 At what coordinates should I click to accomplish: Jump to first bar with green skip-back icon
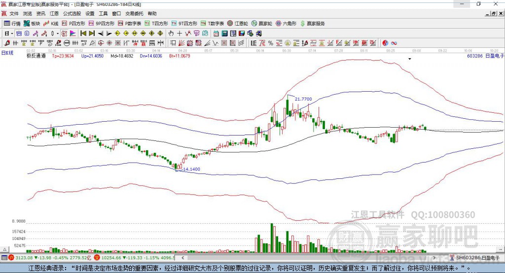click(x=83, y=34)
